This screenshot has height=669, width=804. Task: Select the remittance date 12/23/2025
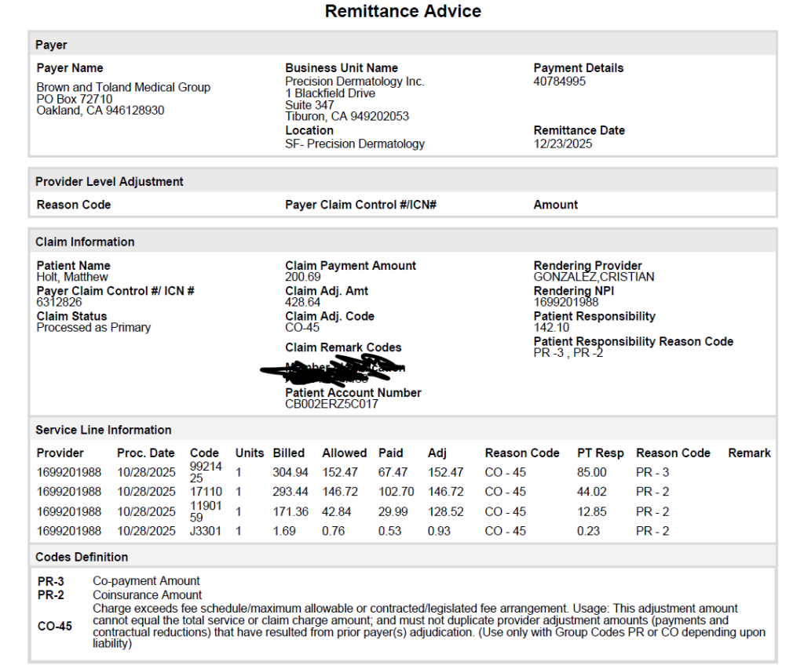coord(563,144)
